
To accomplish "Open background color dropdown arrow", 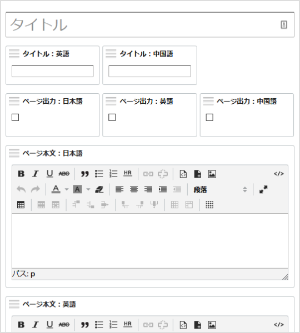I will (88, 189).
